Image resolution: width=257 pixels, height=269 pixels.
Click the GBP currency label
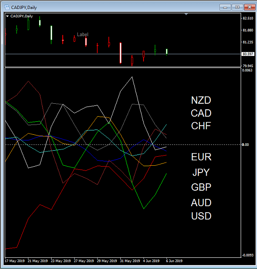[201, 187]
